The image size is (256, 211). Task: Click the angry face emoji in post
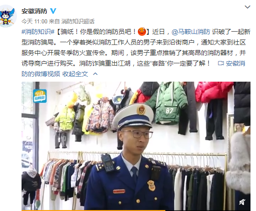(x=142, y=32)
